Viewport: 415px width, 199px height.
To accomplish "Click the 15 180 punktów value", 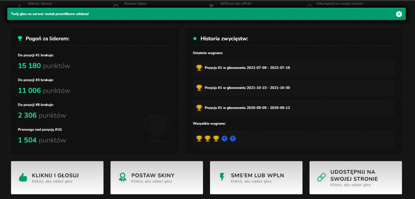I will pos(44,66).
